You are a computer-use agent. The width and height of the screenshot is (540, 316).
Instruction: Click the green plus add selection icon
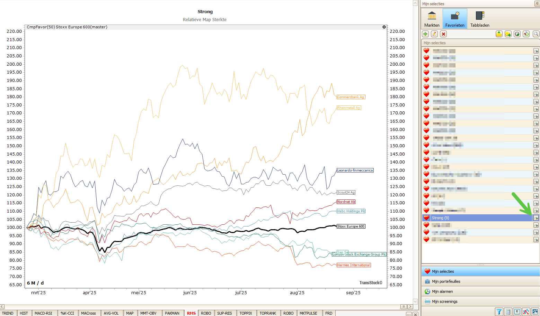pyautogui.click(x=425, y=34)
